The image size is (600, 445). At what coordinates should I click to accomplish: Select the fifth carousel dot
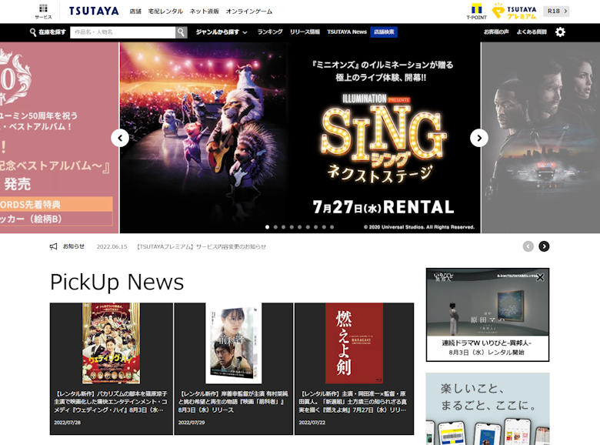pyautogui.click(x=300, y=227)
